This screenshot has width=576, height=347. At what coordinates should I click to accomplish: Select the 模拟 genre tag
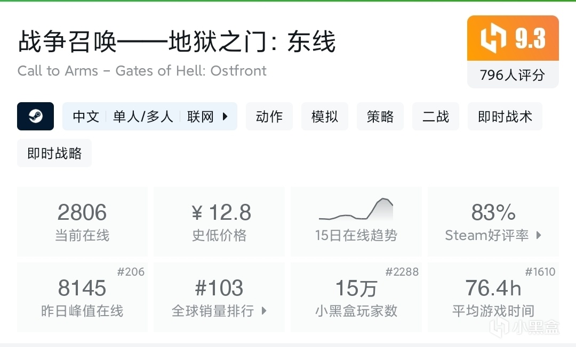pos(324,117)
